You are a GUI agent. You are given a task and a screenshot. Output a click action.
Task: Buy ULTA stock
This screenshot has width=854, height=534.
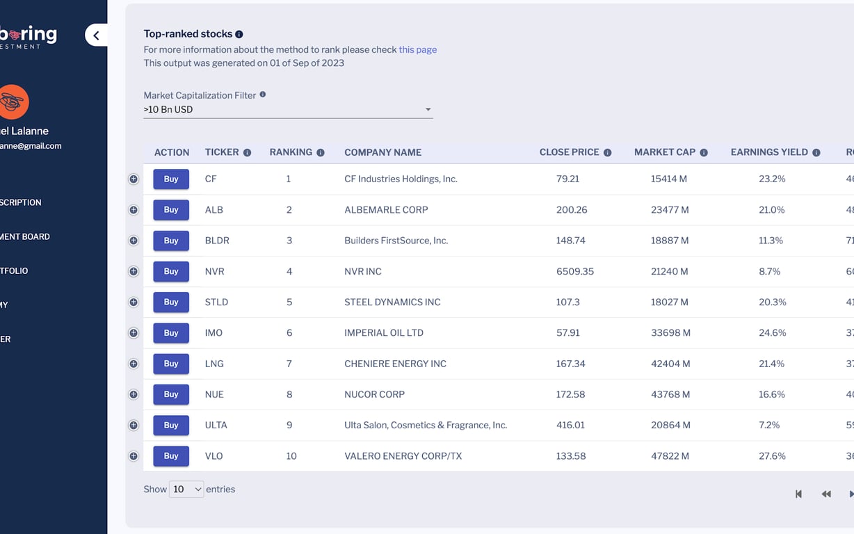tap(171, 425)
